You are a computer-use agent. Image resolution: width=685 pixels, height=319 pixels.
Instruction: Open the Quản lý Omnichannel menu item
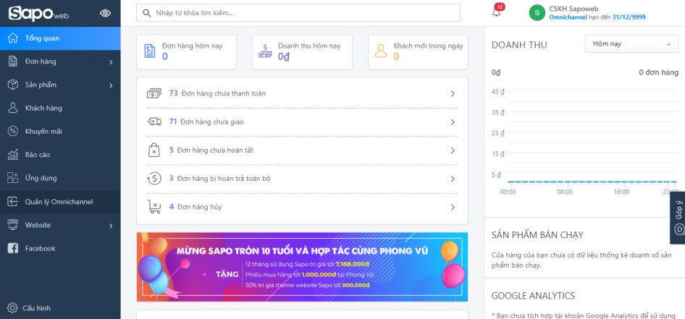point(60,202)
